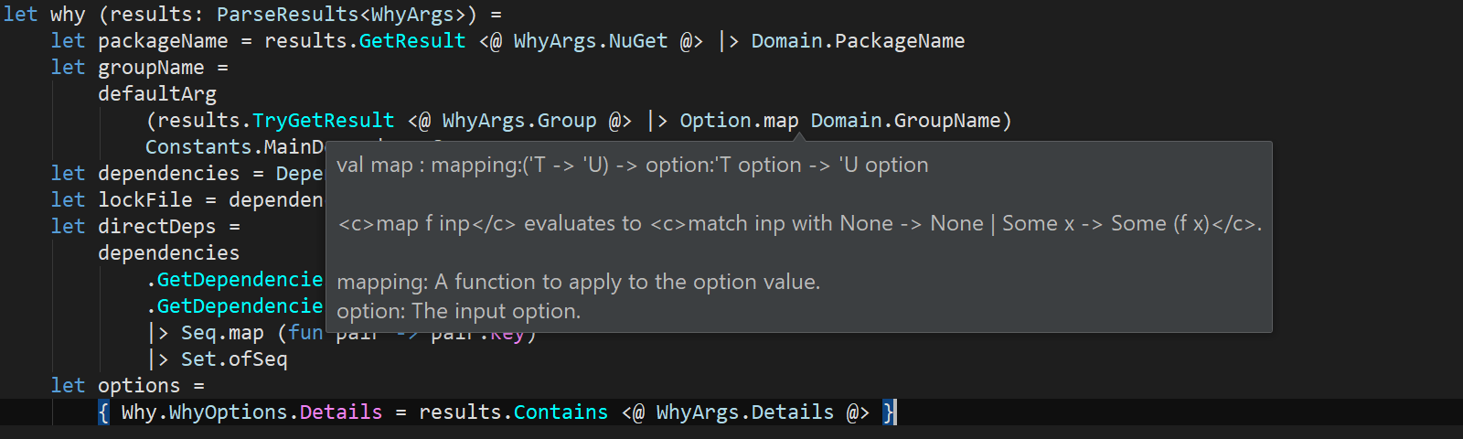Click Domain.PackageName constructor
This screenshot has height=439, width=1463.
tap(858, 41)
